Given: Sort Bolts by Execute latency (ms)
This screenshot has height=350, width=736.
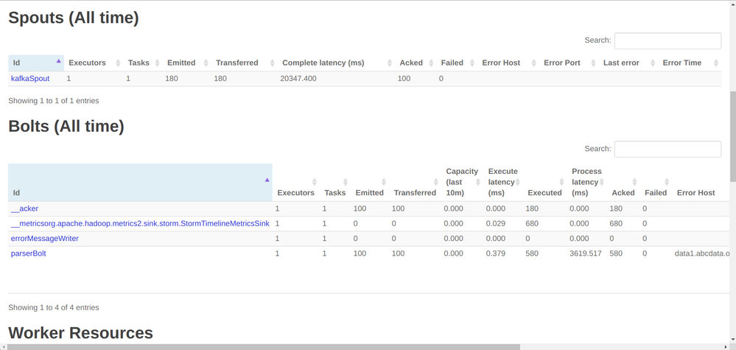Looking at the screenshot, I should coord(503,183).
